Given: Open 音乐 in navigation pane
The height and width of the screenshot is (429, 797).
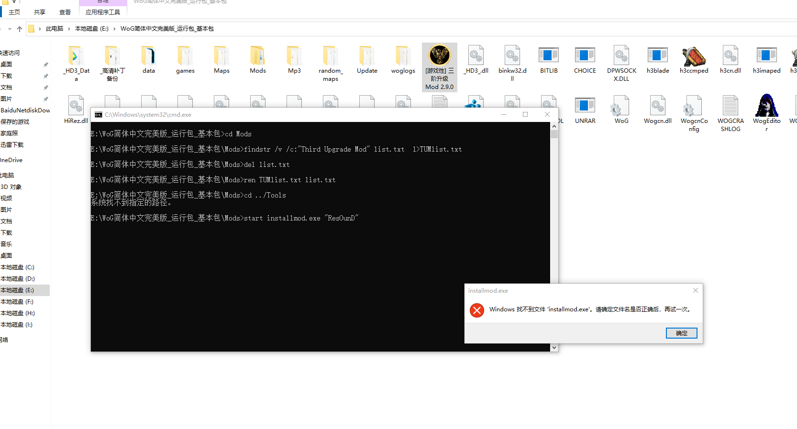Looking at the screenshot, I should click(x=7, y=244).
